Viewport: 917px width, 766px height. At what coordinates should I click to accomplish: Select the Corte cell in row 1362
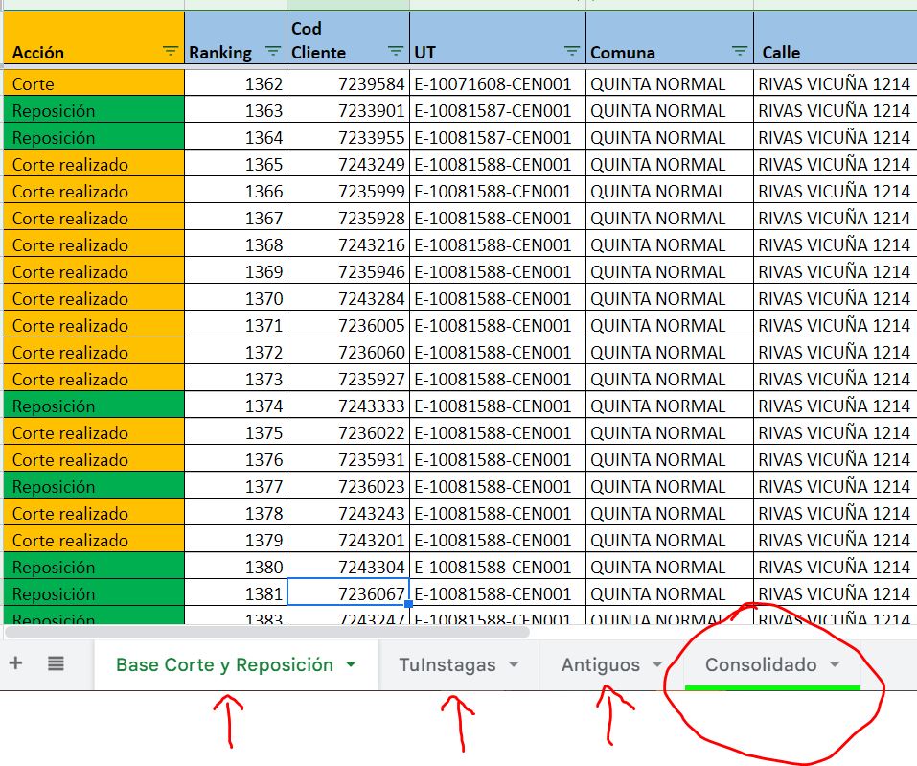(94, 83)
